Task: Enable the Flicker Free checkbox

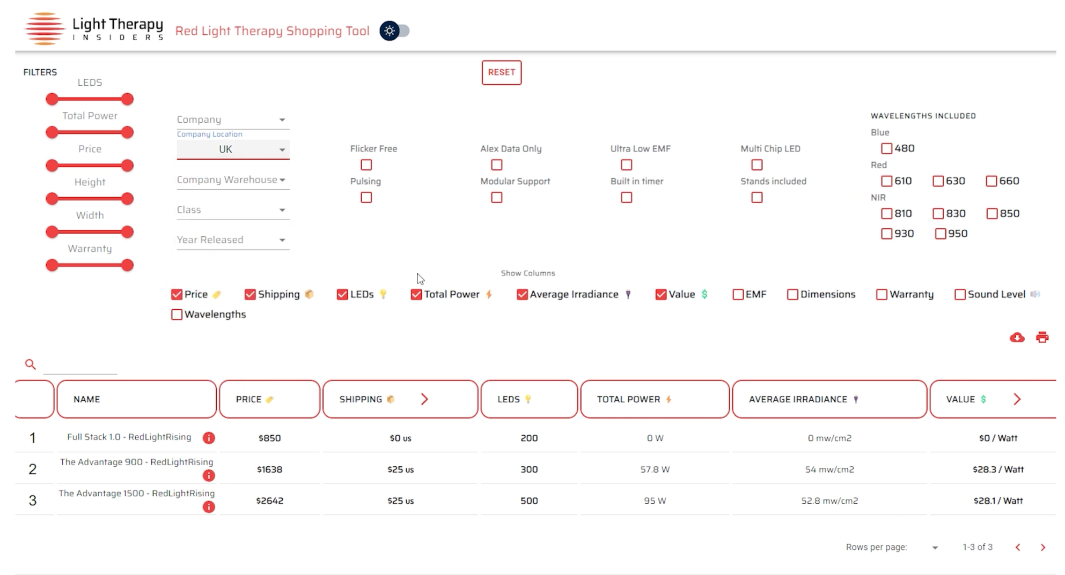Action: (x=366, y=165)
